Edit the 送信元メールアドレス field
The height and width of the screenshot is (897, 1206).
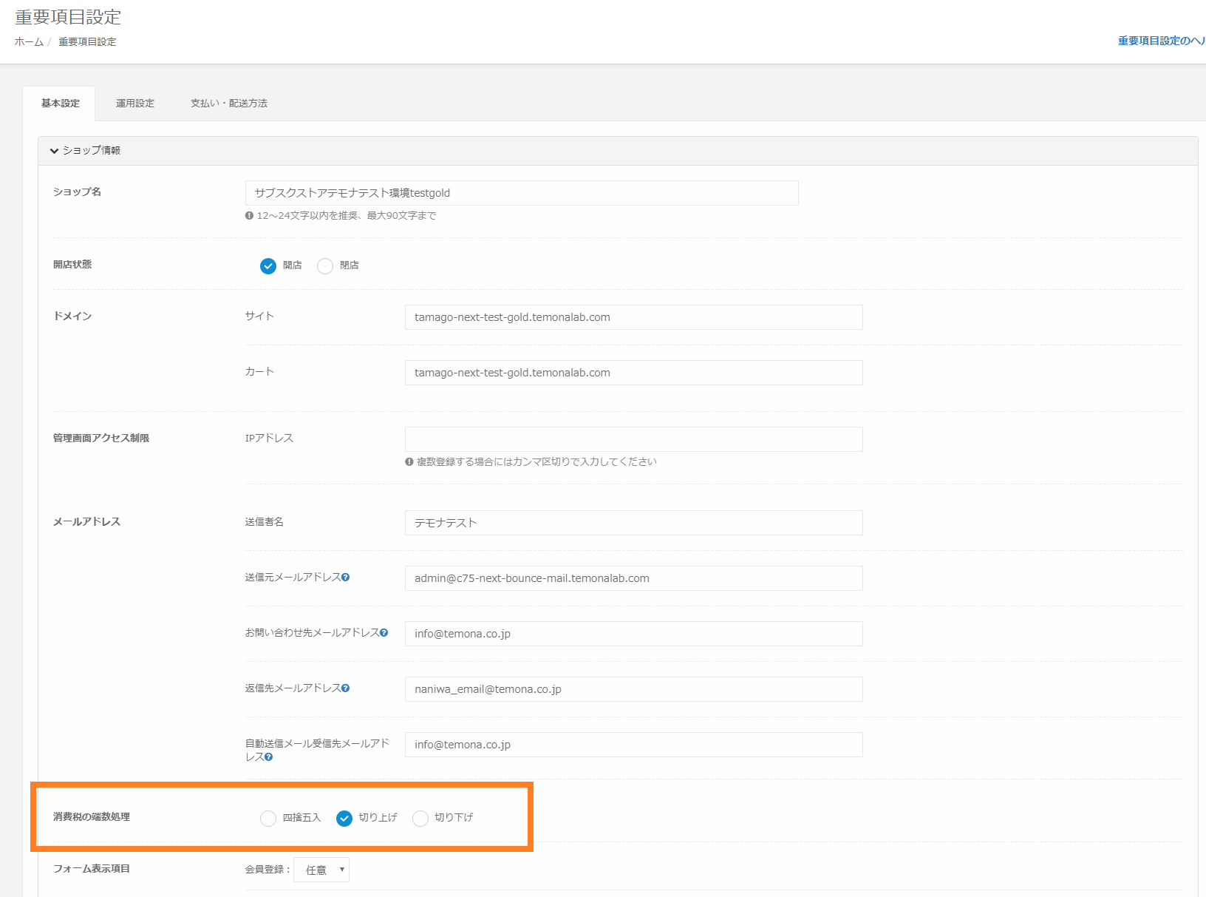click(x=634, y=578)
